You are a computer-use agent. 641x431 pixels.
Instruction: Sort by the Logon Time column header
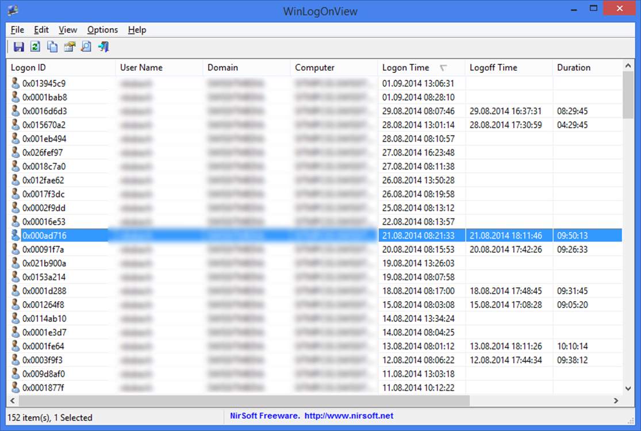[x=421, y=67]
